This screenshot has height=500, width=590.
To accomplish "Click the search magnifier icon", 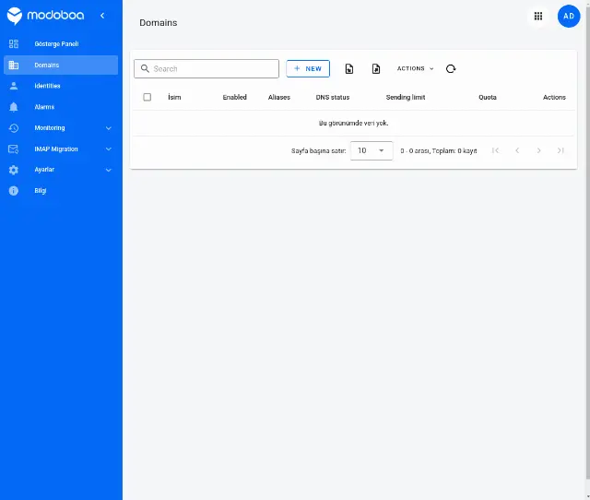I will click(x=145, y=68).
